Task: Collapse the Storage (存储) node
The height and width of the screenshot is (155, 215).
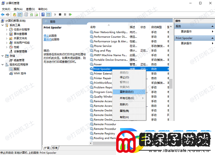Action: (3, 56)
